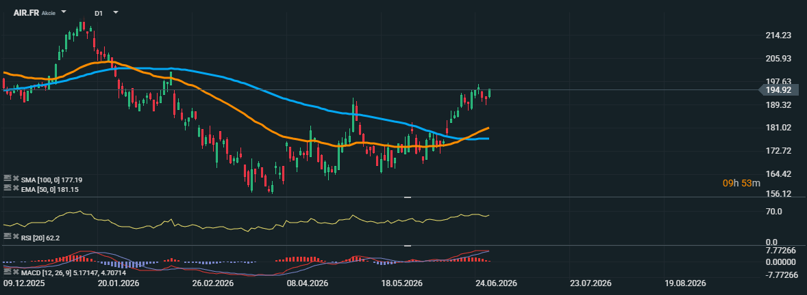Click the 24.06.2026 date label
807x295 pixels.
pyautogui.click(x=496, y=283)
